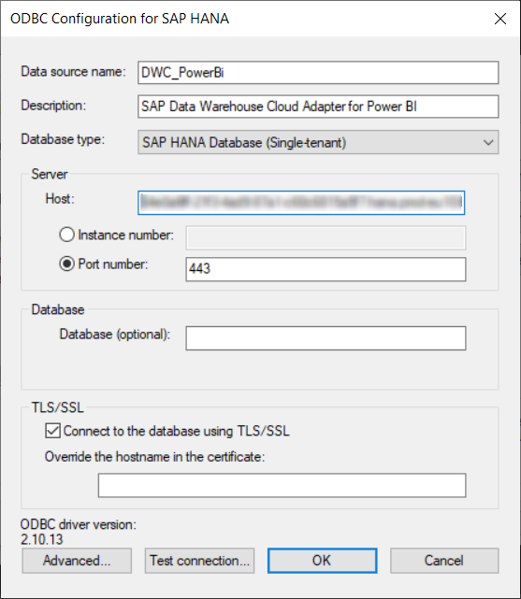Focus the Description text box
Image resolution: width=521 pixels, height=599 pixels.
pos(318,107)
